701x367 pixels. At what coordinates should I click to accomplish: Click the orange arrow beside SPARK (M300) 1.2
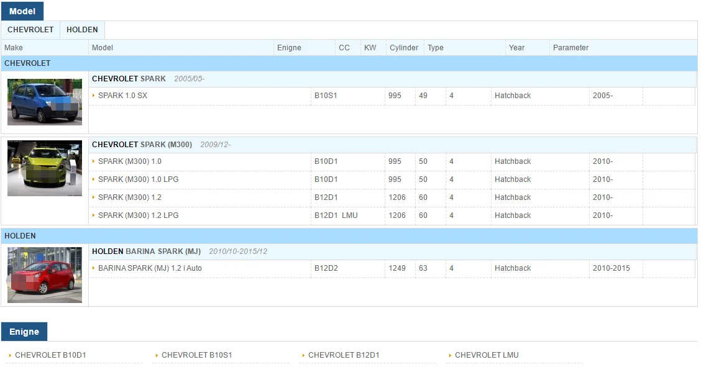93,197
